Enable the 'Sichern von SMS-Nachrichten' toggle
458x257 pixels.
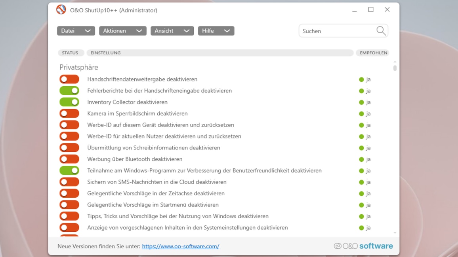coord(69,182)
